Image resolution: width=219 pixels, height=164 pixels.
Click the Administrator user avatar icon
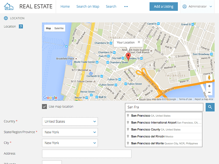185,7
